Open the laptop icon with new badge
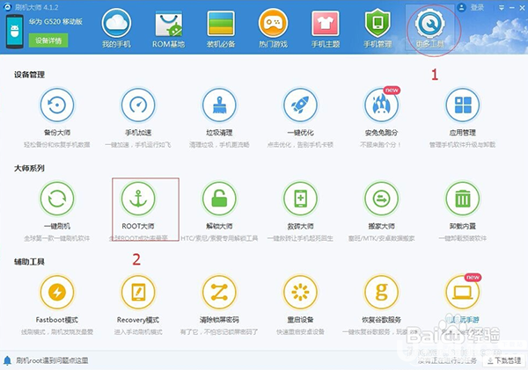Viewport: 528px width, 370px height. 463,292
